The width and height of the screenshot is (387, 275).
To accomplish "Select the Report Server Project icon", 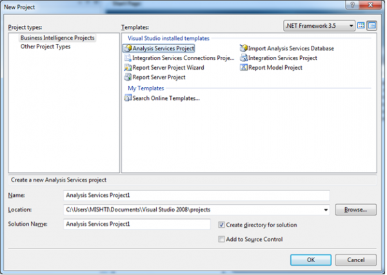I will pyautogui.click(x=128, y=77).
